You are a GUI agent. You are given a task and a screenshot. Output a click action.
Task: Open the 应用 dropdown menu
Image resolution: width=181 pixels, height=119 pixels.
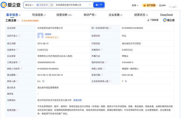point(135,5)
